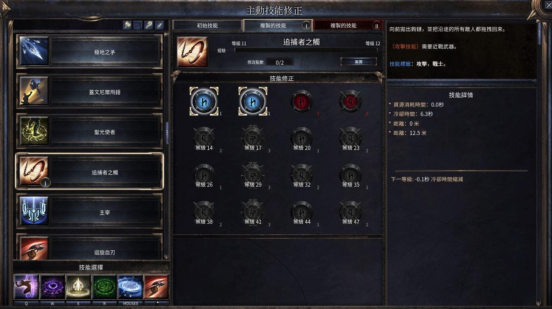Open the 複製的技能 II tab
552x309 pixels.
tap(348, 25)
